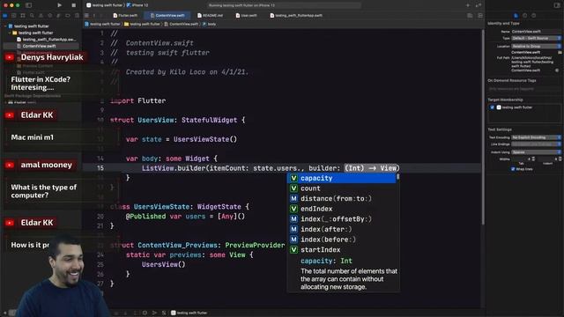This screenshot has width=564, height=317.
Task: Click the reveal in Finder arrow after full path
Action: click(557, 70)
